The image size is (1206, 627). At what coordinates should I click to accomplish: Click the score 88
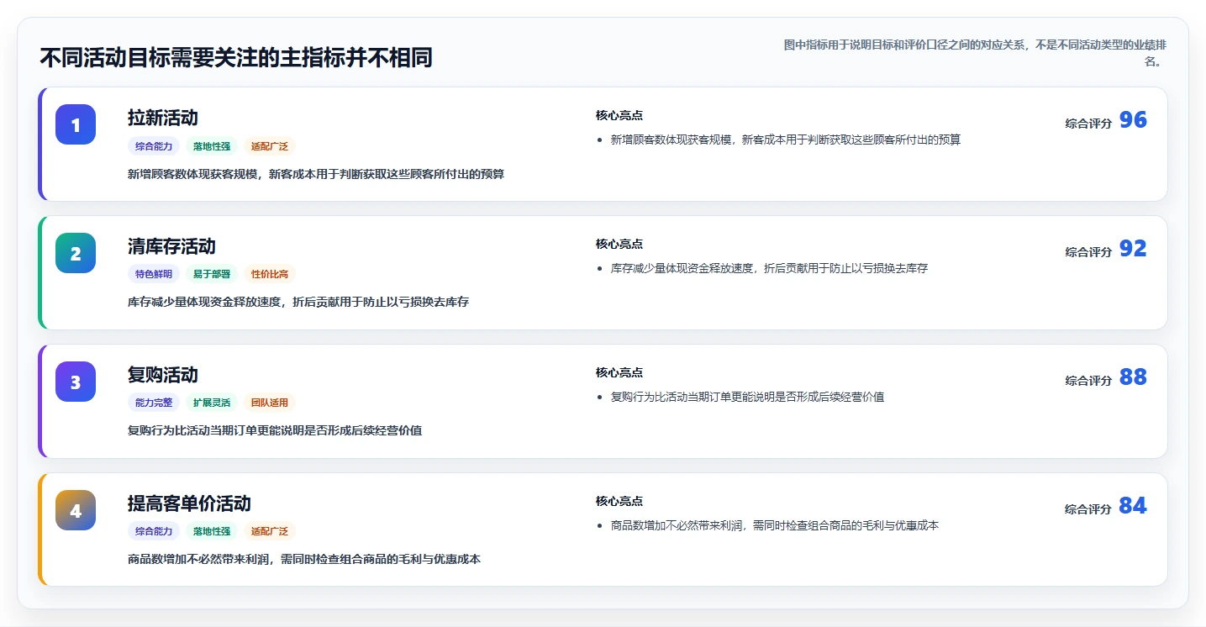tap(1133, 377)
